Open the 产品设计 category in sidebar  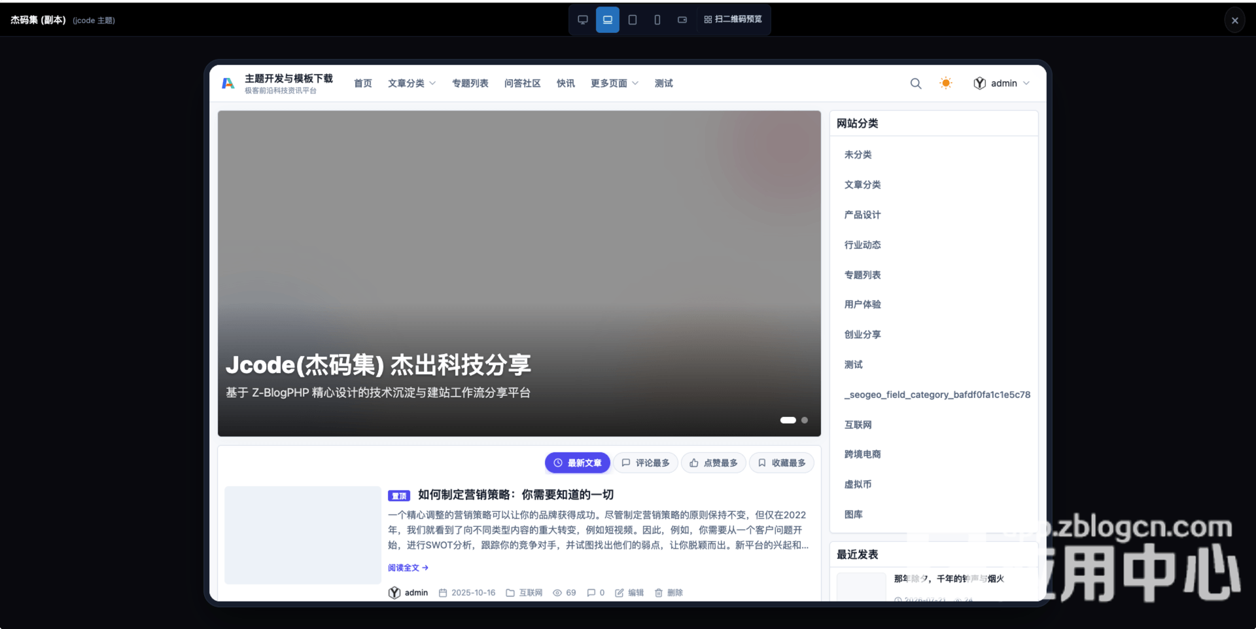pos(862,215)
